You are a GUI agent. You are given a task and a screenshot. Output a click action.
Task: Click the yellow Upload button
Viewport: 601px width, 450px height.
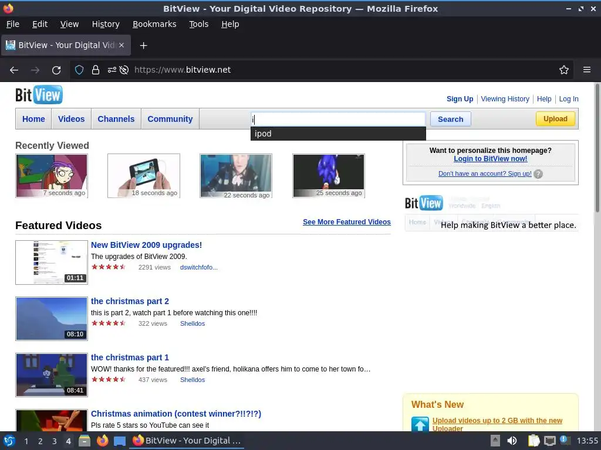point(555,118)
